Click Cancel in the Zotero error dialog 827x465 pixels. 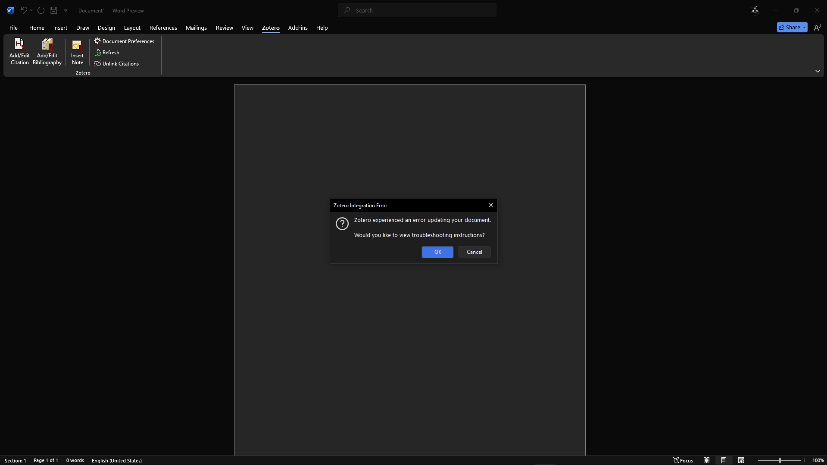[x=474, y=252]
